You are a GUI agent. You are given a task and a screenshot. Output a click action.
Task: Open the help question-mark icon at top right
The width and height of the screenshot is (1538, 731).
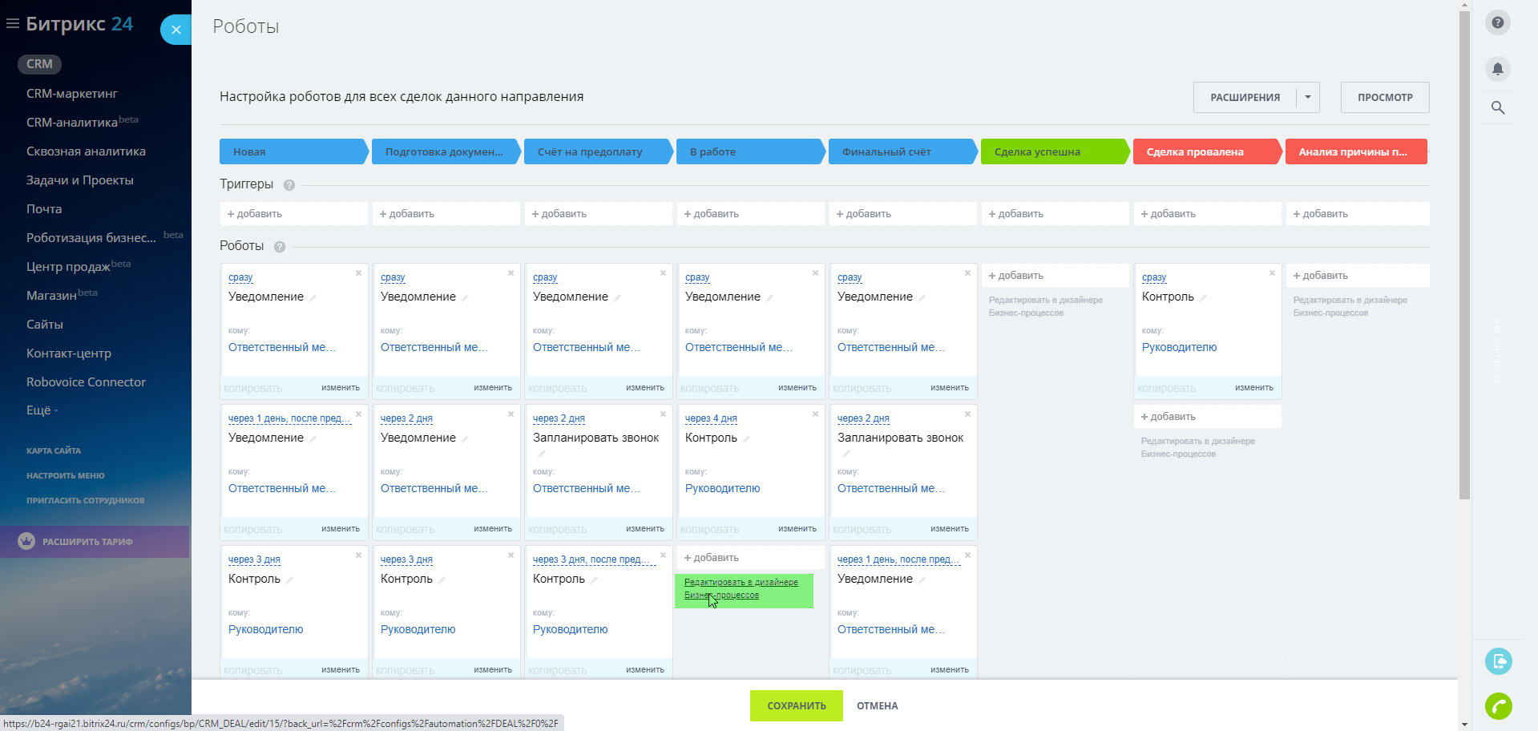coord(1497,22)
